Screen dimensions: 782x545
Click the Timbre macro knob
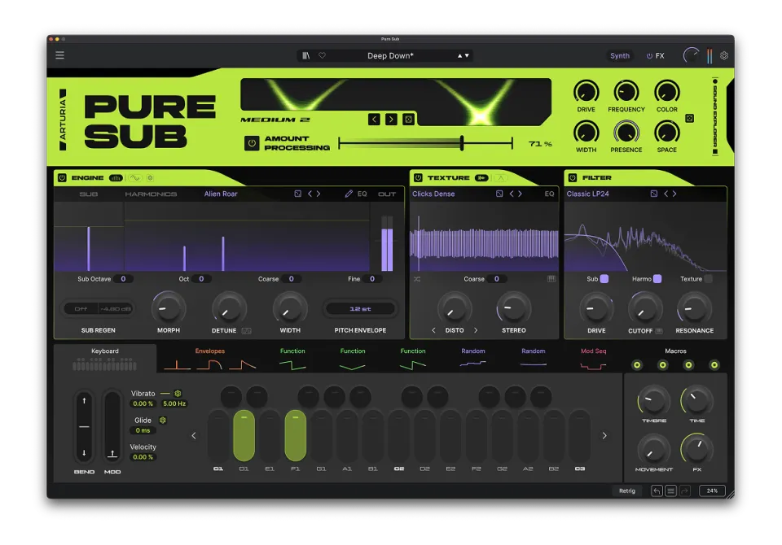[654, 402]
